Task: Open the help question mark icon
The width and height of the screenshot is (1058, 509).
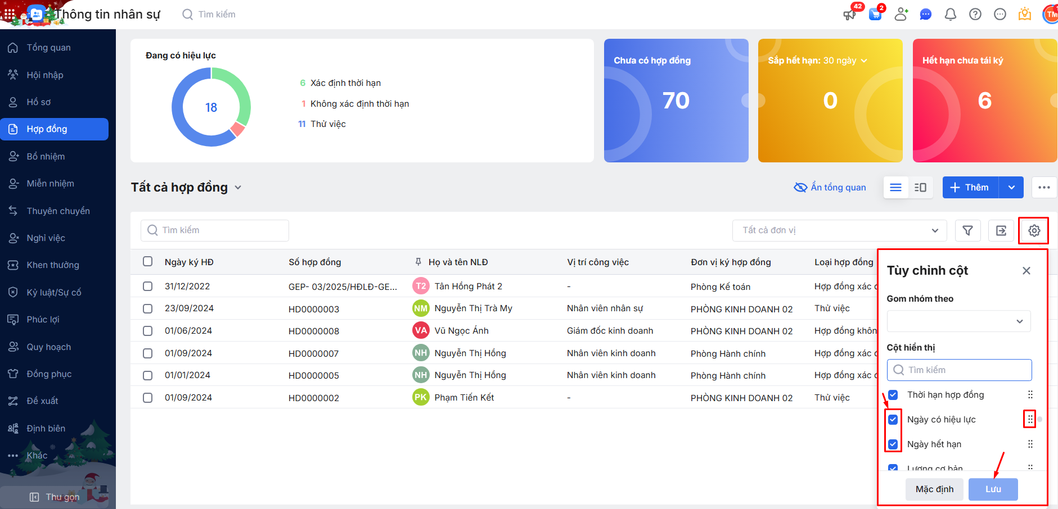Action: (975, 14)
